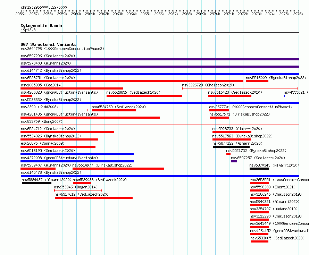The height and width of the screenshot is (255, 309).
Task: Click the nsv6533005 (Sedlazeck2020) label
Action: (x=277, y=238)
